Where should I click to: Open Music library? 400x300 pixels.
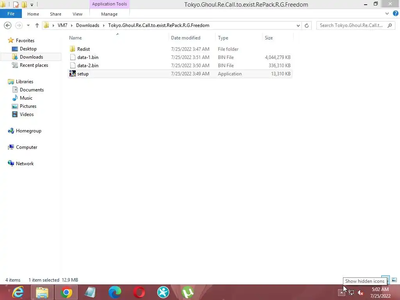point(26,98)
